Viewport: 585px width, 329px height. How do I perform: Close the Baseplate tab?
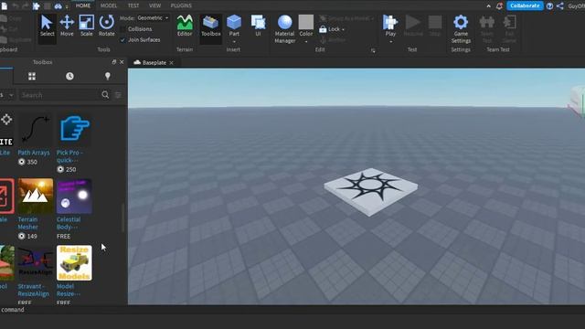coord(171,63)
